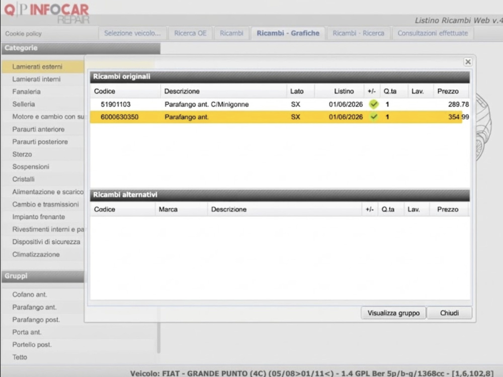Click the green check icon in row 51901103
This screenshot has height=377, width=503.
[x=373, y=104]
